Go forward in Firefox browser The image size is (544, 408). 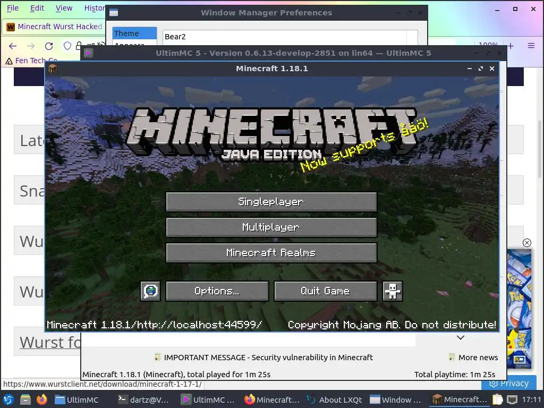(x=30, y=46)
